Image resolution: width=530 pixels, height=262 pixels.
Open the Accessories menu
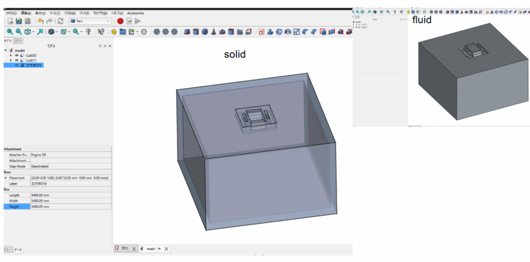pyautogui.click(x=136, y=13)
